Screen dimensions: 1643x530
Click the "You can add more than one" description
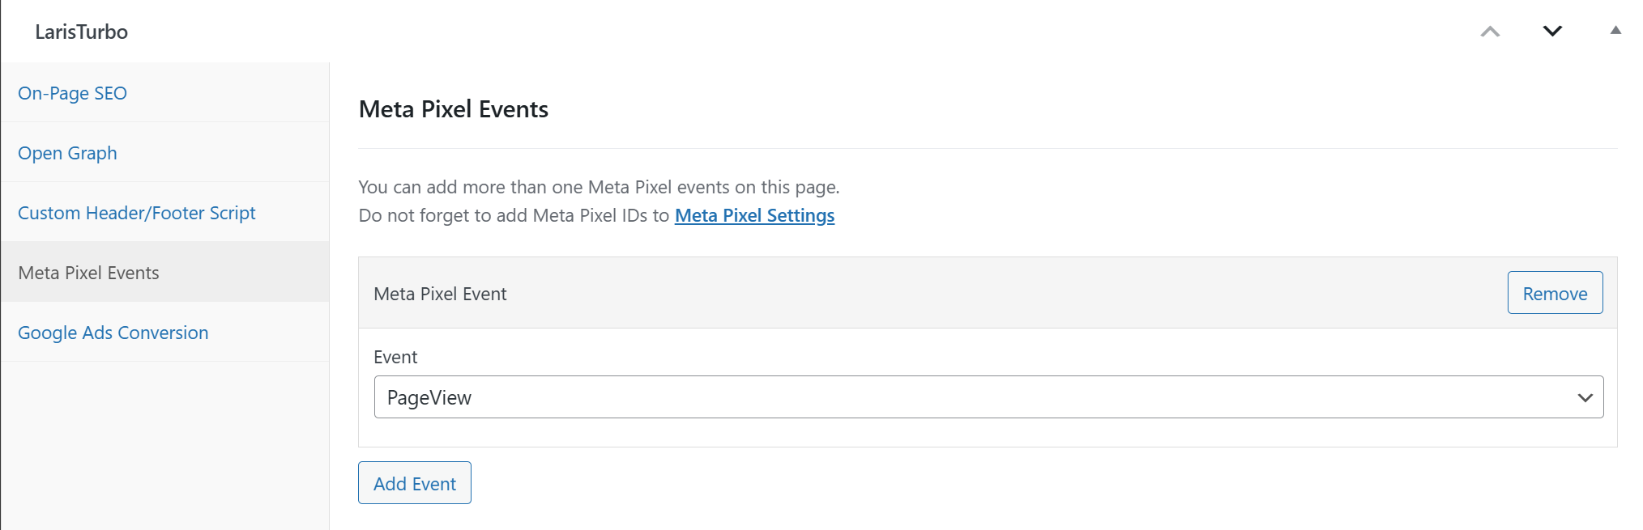point(599,187)
